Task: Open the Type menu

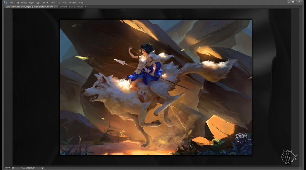Action: click(38, 3)
